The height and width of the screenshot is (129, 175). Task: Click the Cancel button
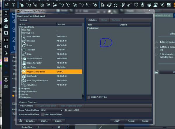tap(145, 121)
